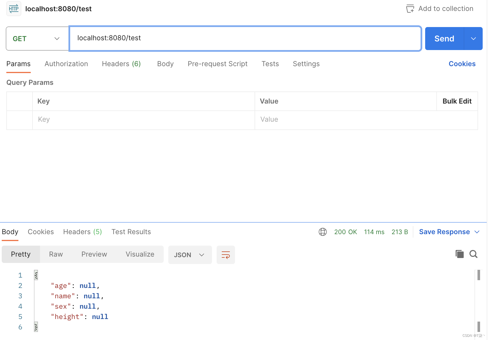
Task: Click line number 6 in the response
Action: (x=20, y=327)
